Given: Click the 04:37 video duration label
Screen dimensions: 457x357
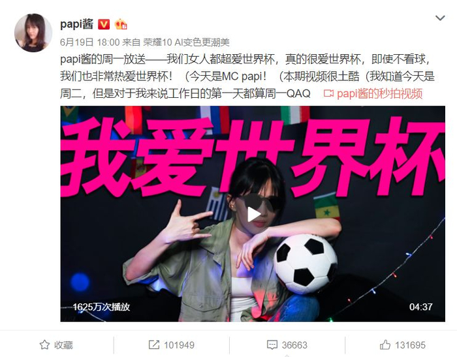Looking at the screenshot, I should click(421, 307).
